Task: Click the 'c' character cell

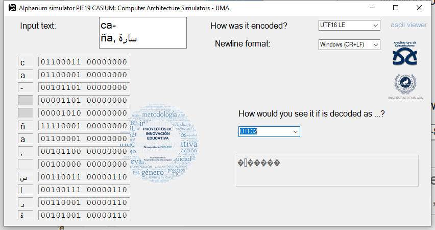Action: 22,62
